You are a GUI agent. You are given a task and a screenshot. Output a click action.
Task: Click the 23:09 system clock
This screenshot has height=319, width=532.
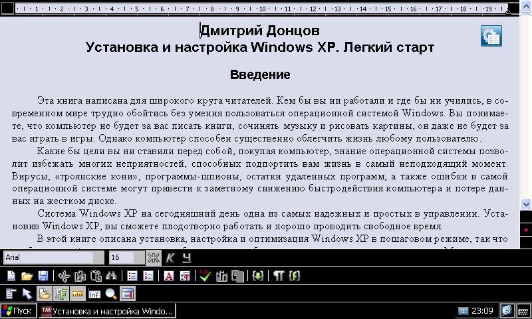(482, 311)
